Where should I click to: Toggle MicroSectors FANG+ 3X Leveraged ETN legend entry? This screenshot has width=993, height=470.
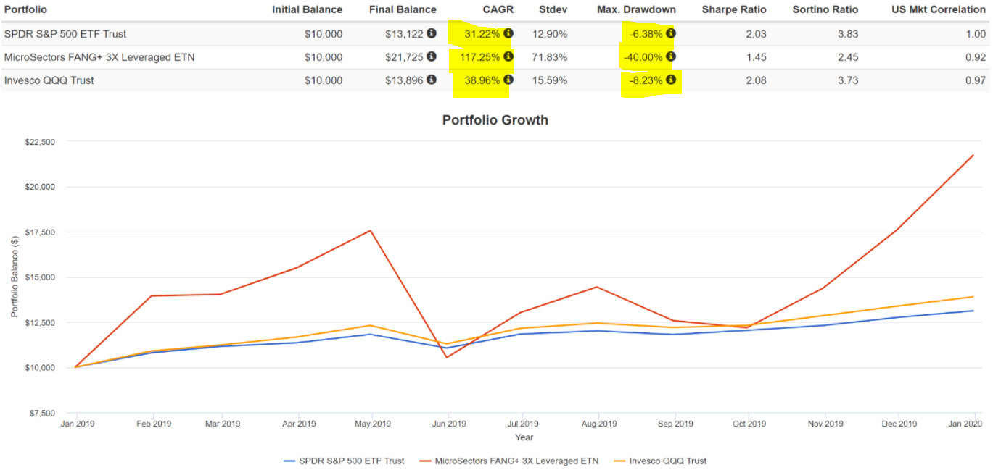508,461
